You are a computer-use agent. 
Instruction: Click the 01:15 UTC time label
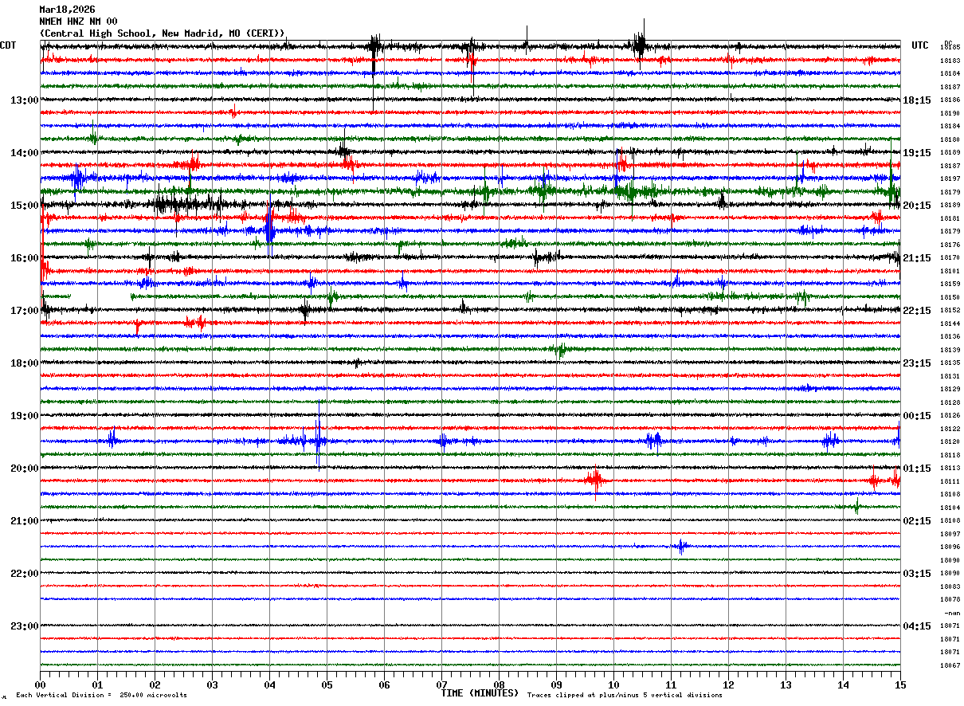point(917,469)
